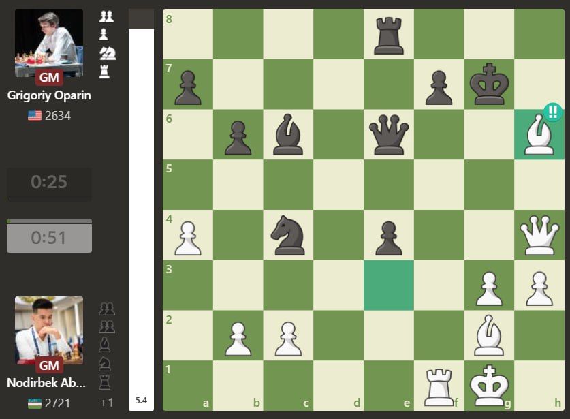Image resolution: width=570 pixels, height=419 pixels.
Task: Click the empty d5 square
Action: tap(338, 185)
